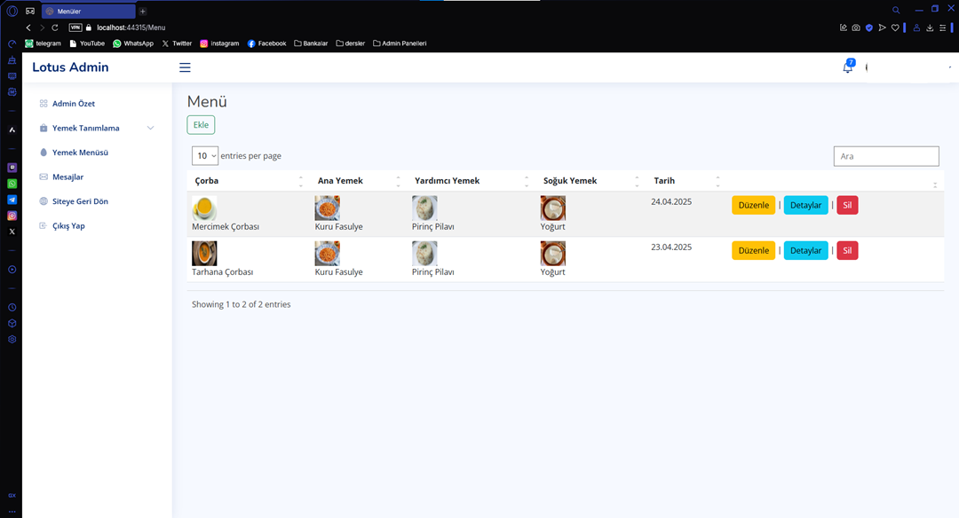This screenshot has height=518, width=959.
Task: Open the entries per page dropdown
Action: (205, 156)
